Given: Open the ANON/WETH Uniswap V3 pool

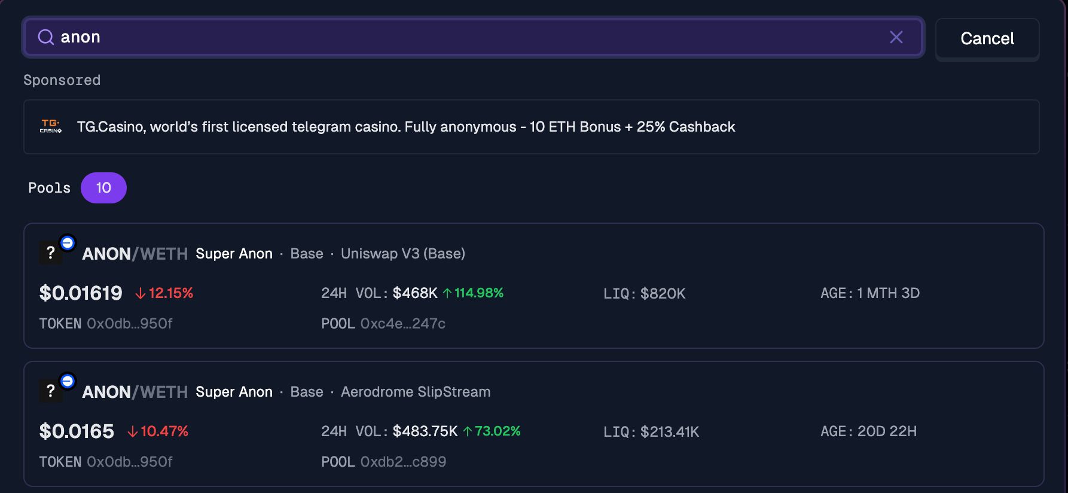Looking at the screenshot, I should tap(135, 254).
